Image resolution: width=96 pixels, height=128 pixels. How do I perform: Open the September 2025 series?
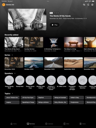tap(73, 62)
